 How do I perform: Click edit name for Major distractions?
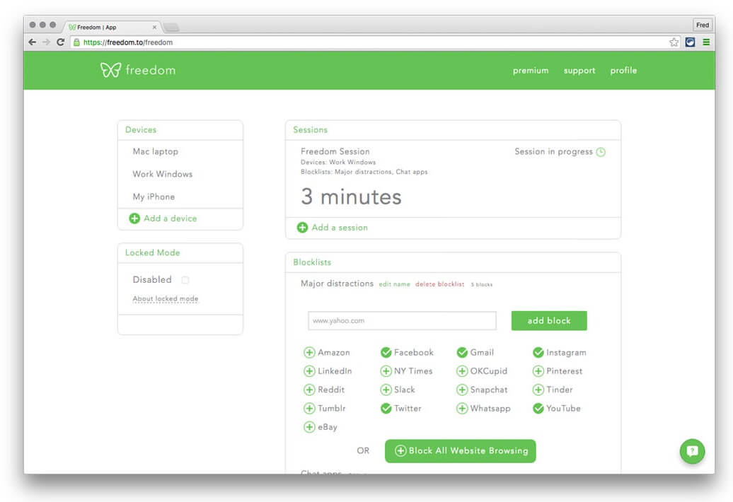394,284
